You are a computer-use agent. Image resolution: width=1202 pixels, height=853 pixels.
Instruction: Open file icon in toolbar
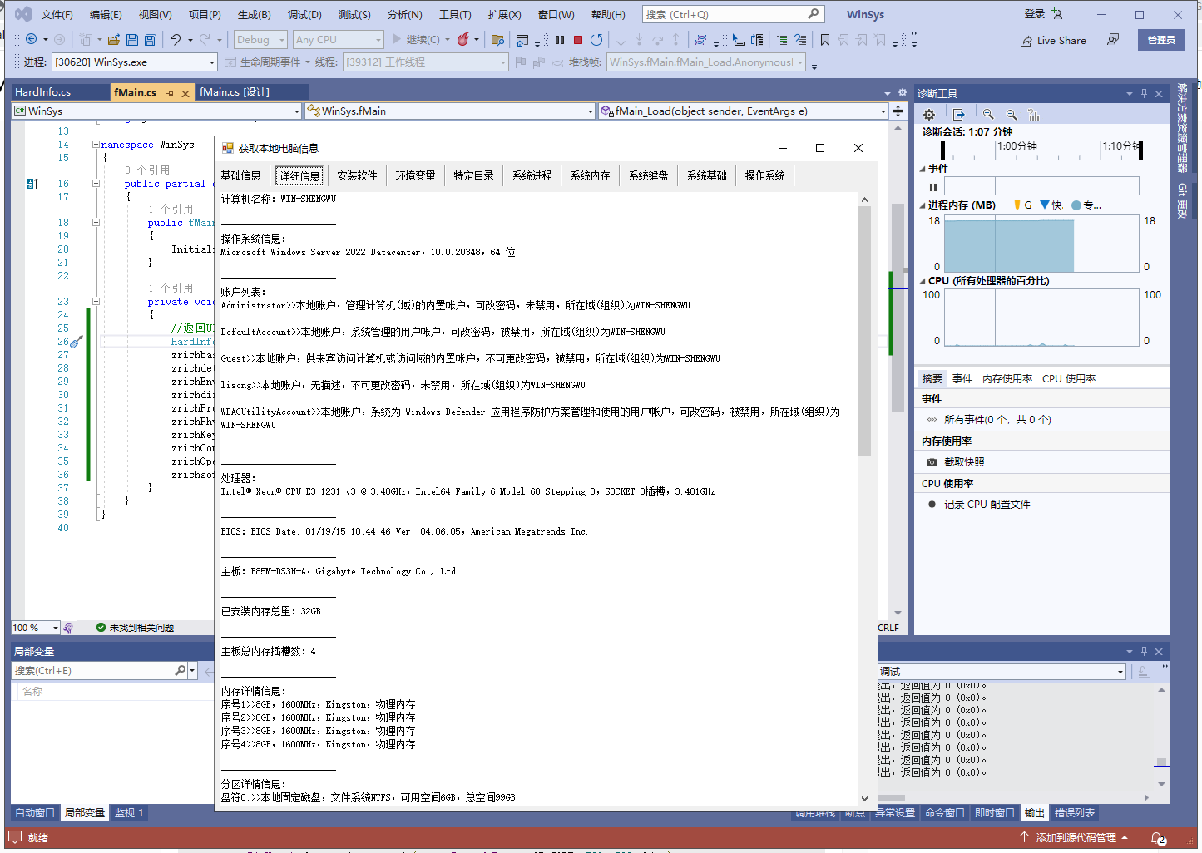coord(114,39)
